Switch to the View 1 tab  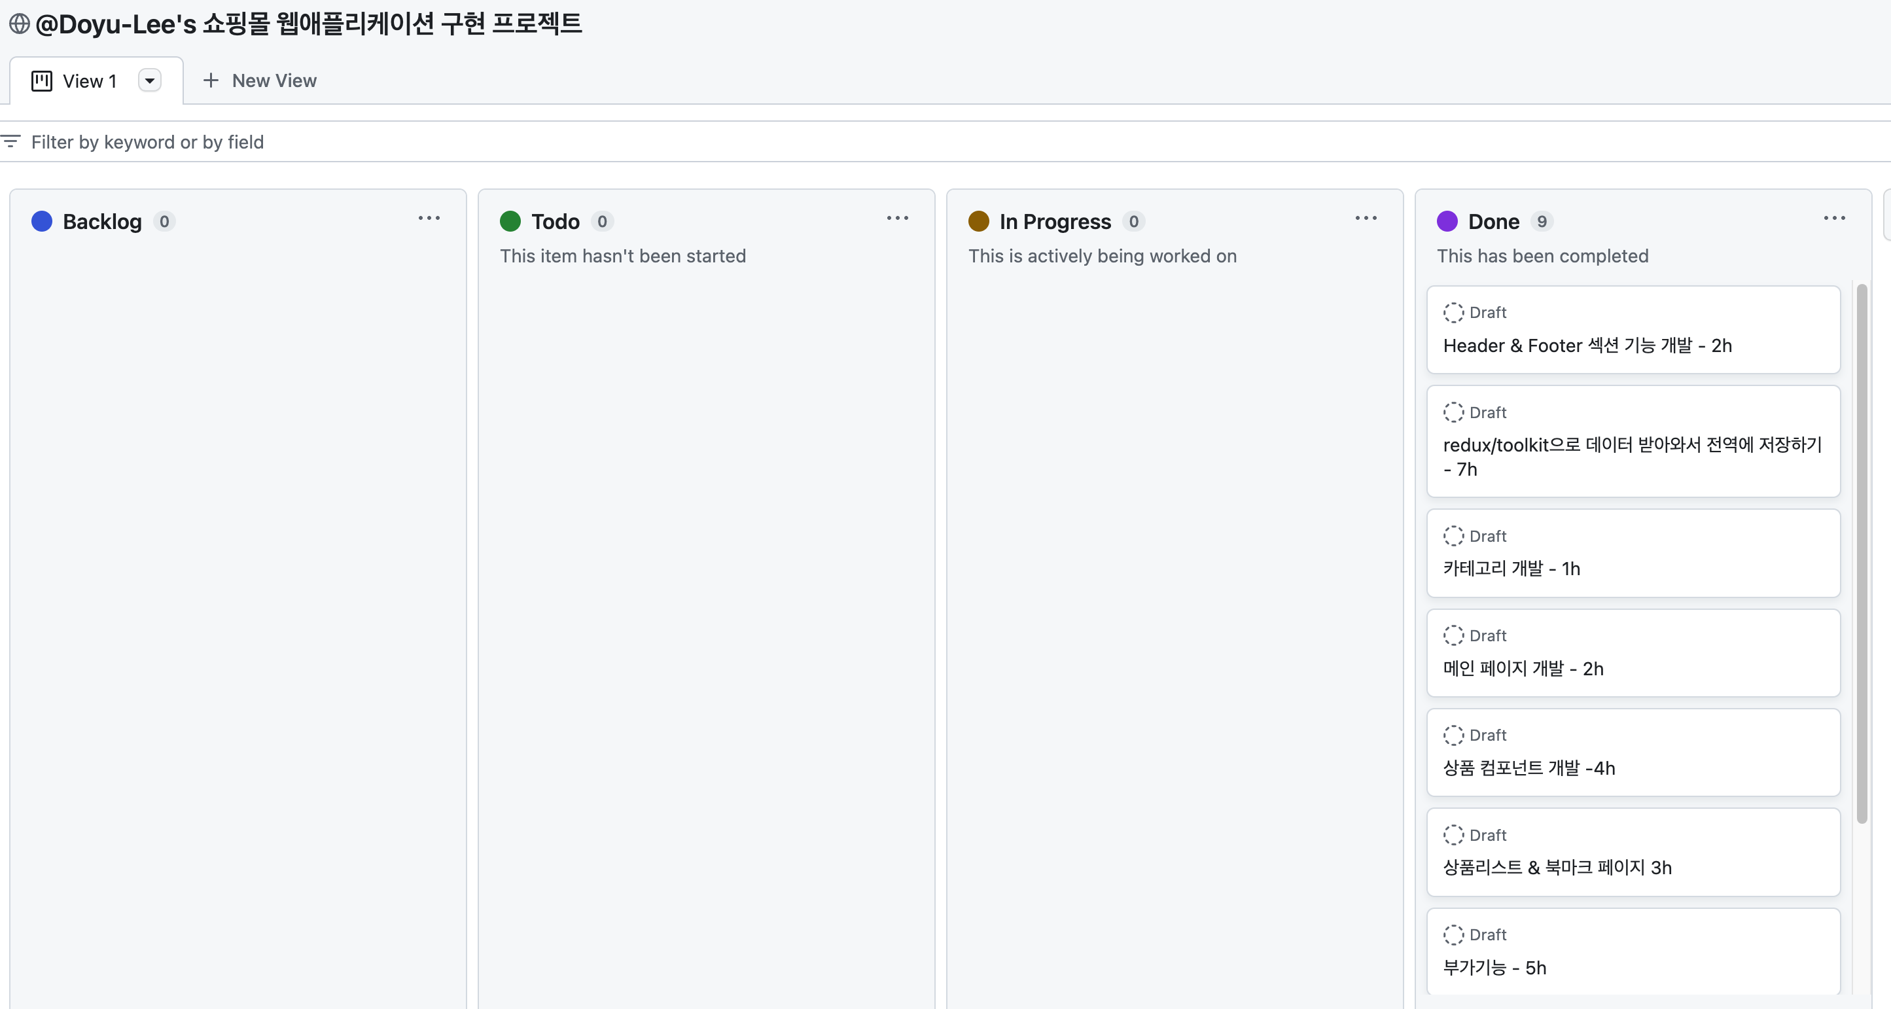96,80
